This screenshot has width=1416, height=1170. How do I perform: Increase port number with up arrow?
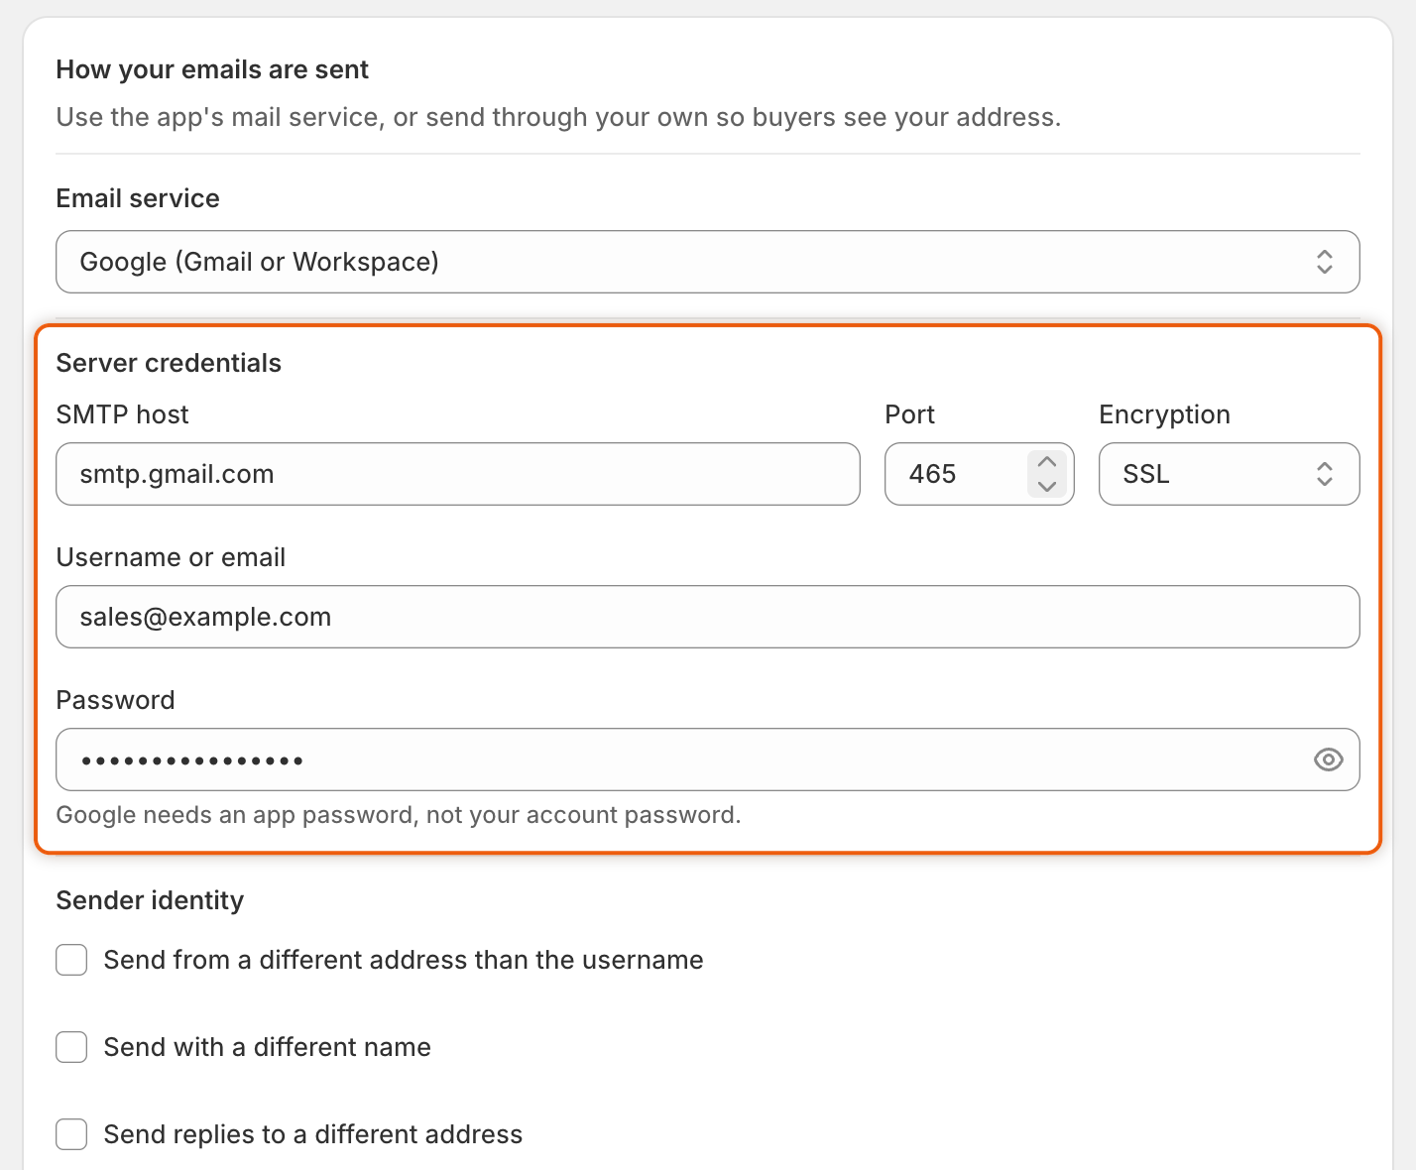[x=1047, y=462]
